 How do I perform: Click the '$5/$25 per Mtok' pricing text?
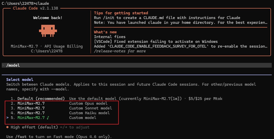click(x=205, y=99)
